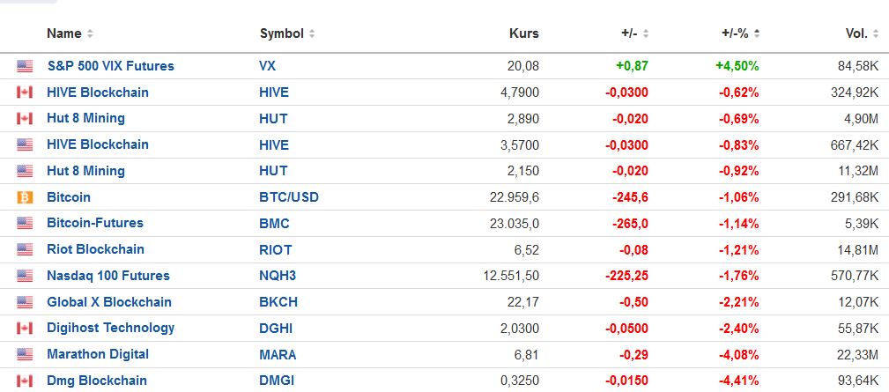Sort the table by the Name column arrow

point(90,34)
